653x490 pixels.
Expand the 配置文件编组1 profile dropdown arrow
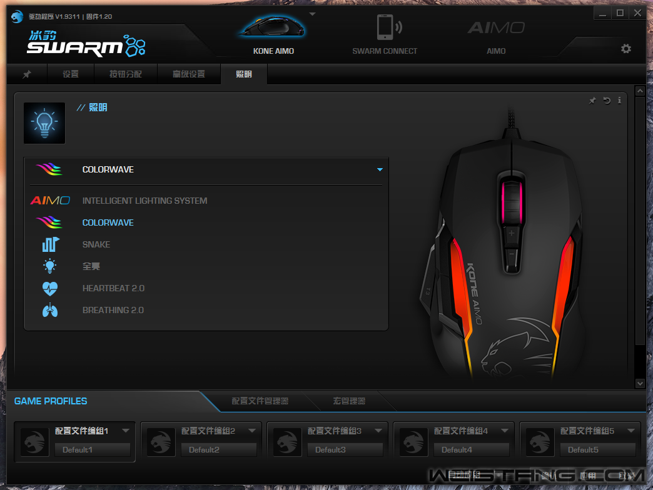126,431
